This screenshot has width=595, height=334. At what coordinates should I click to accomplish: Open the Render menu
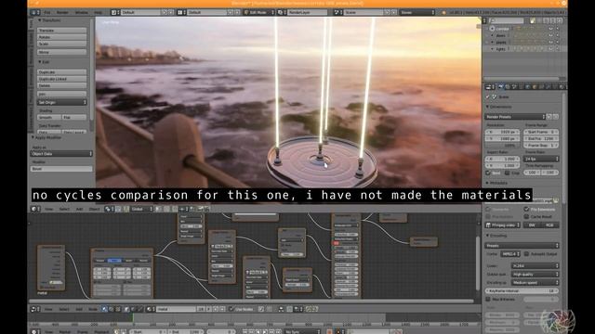point(62,12)
